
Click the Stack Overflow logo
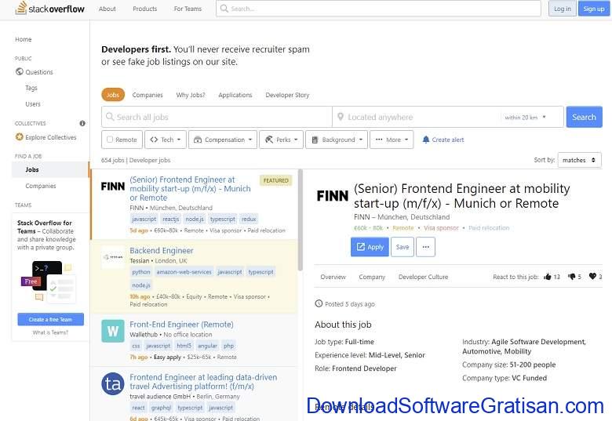pyautogui.click(x=49, y=8)
